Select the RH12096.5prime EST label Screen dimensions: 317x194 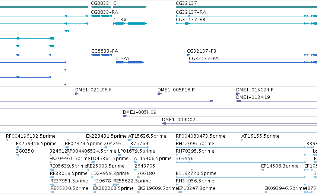click(195, 144)
